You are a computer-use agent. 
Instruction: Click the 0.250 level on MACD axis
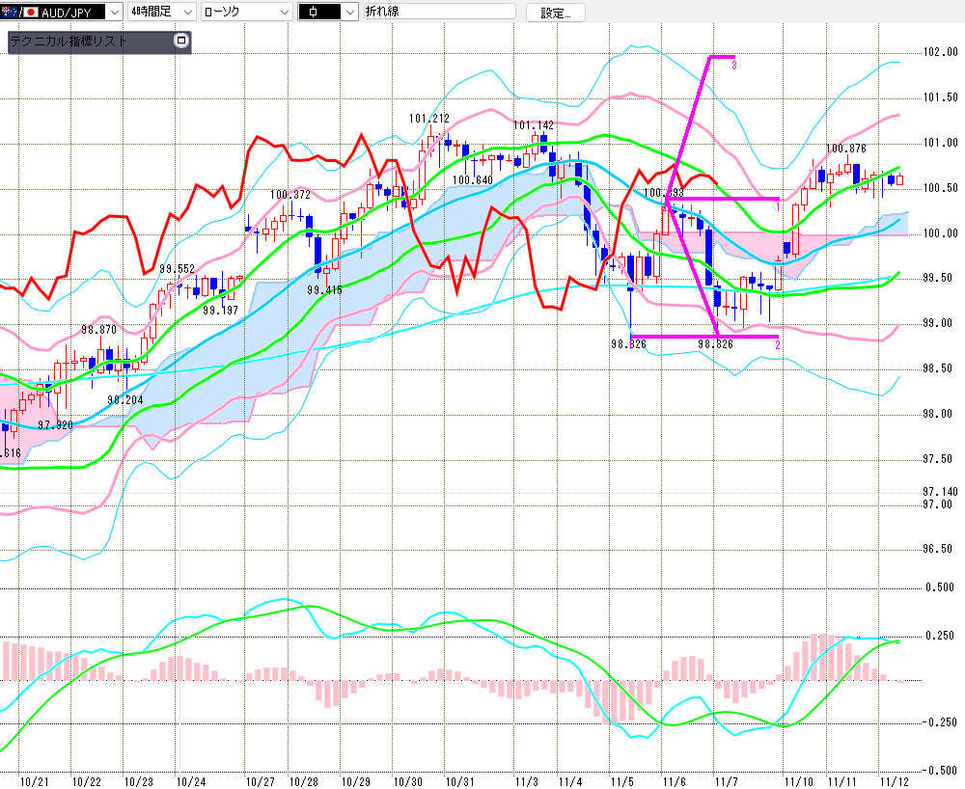[x=939, y=634]
